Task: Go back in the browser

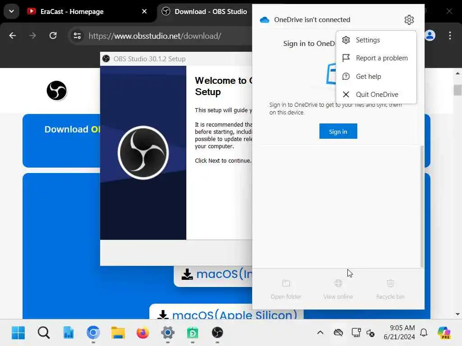Action: tap(12, 36)
